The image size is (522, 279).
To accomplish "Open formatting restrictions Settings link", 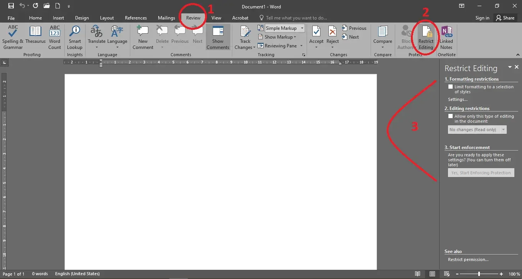I will pos(458,99).
